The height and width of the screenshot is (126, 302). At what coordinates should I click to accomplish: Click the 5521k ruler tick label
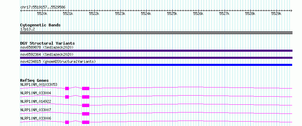68,14
